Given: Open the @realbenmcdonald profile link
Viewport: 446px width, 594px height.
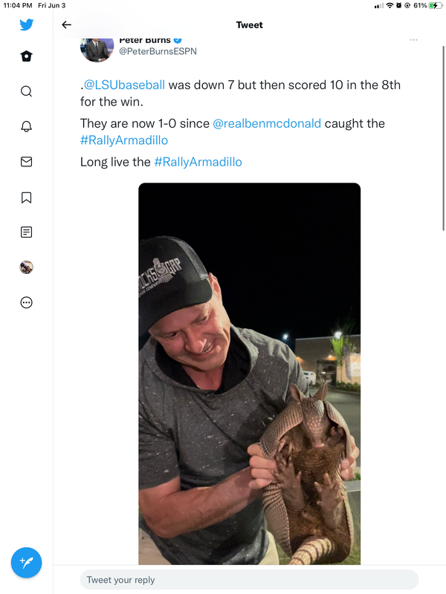Looking at the screenshot, I should tap(267, 123).
